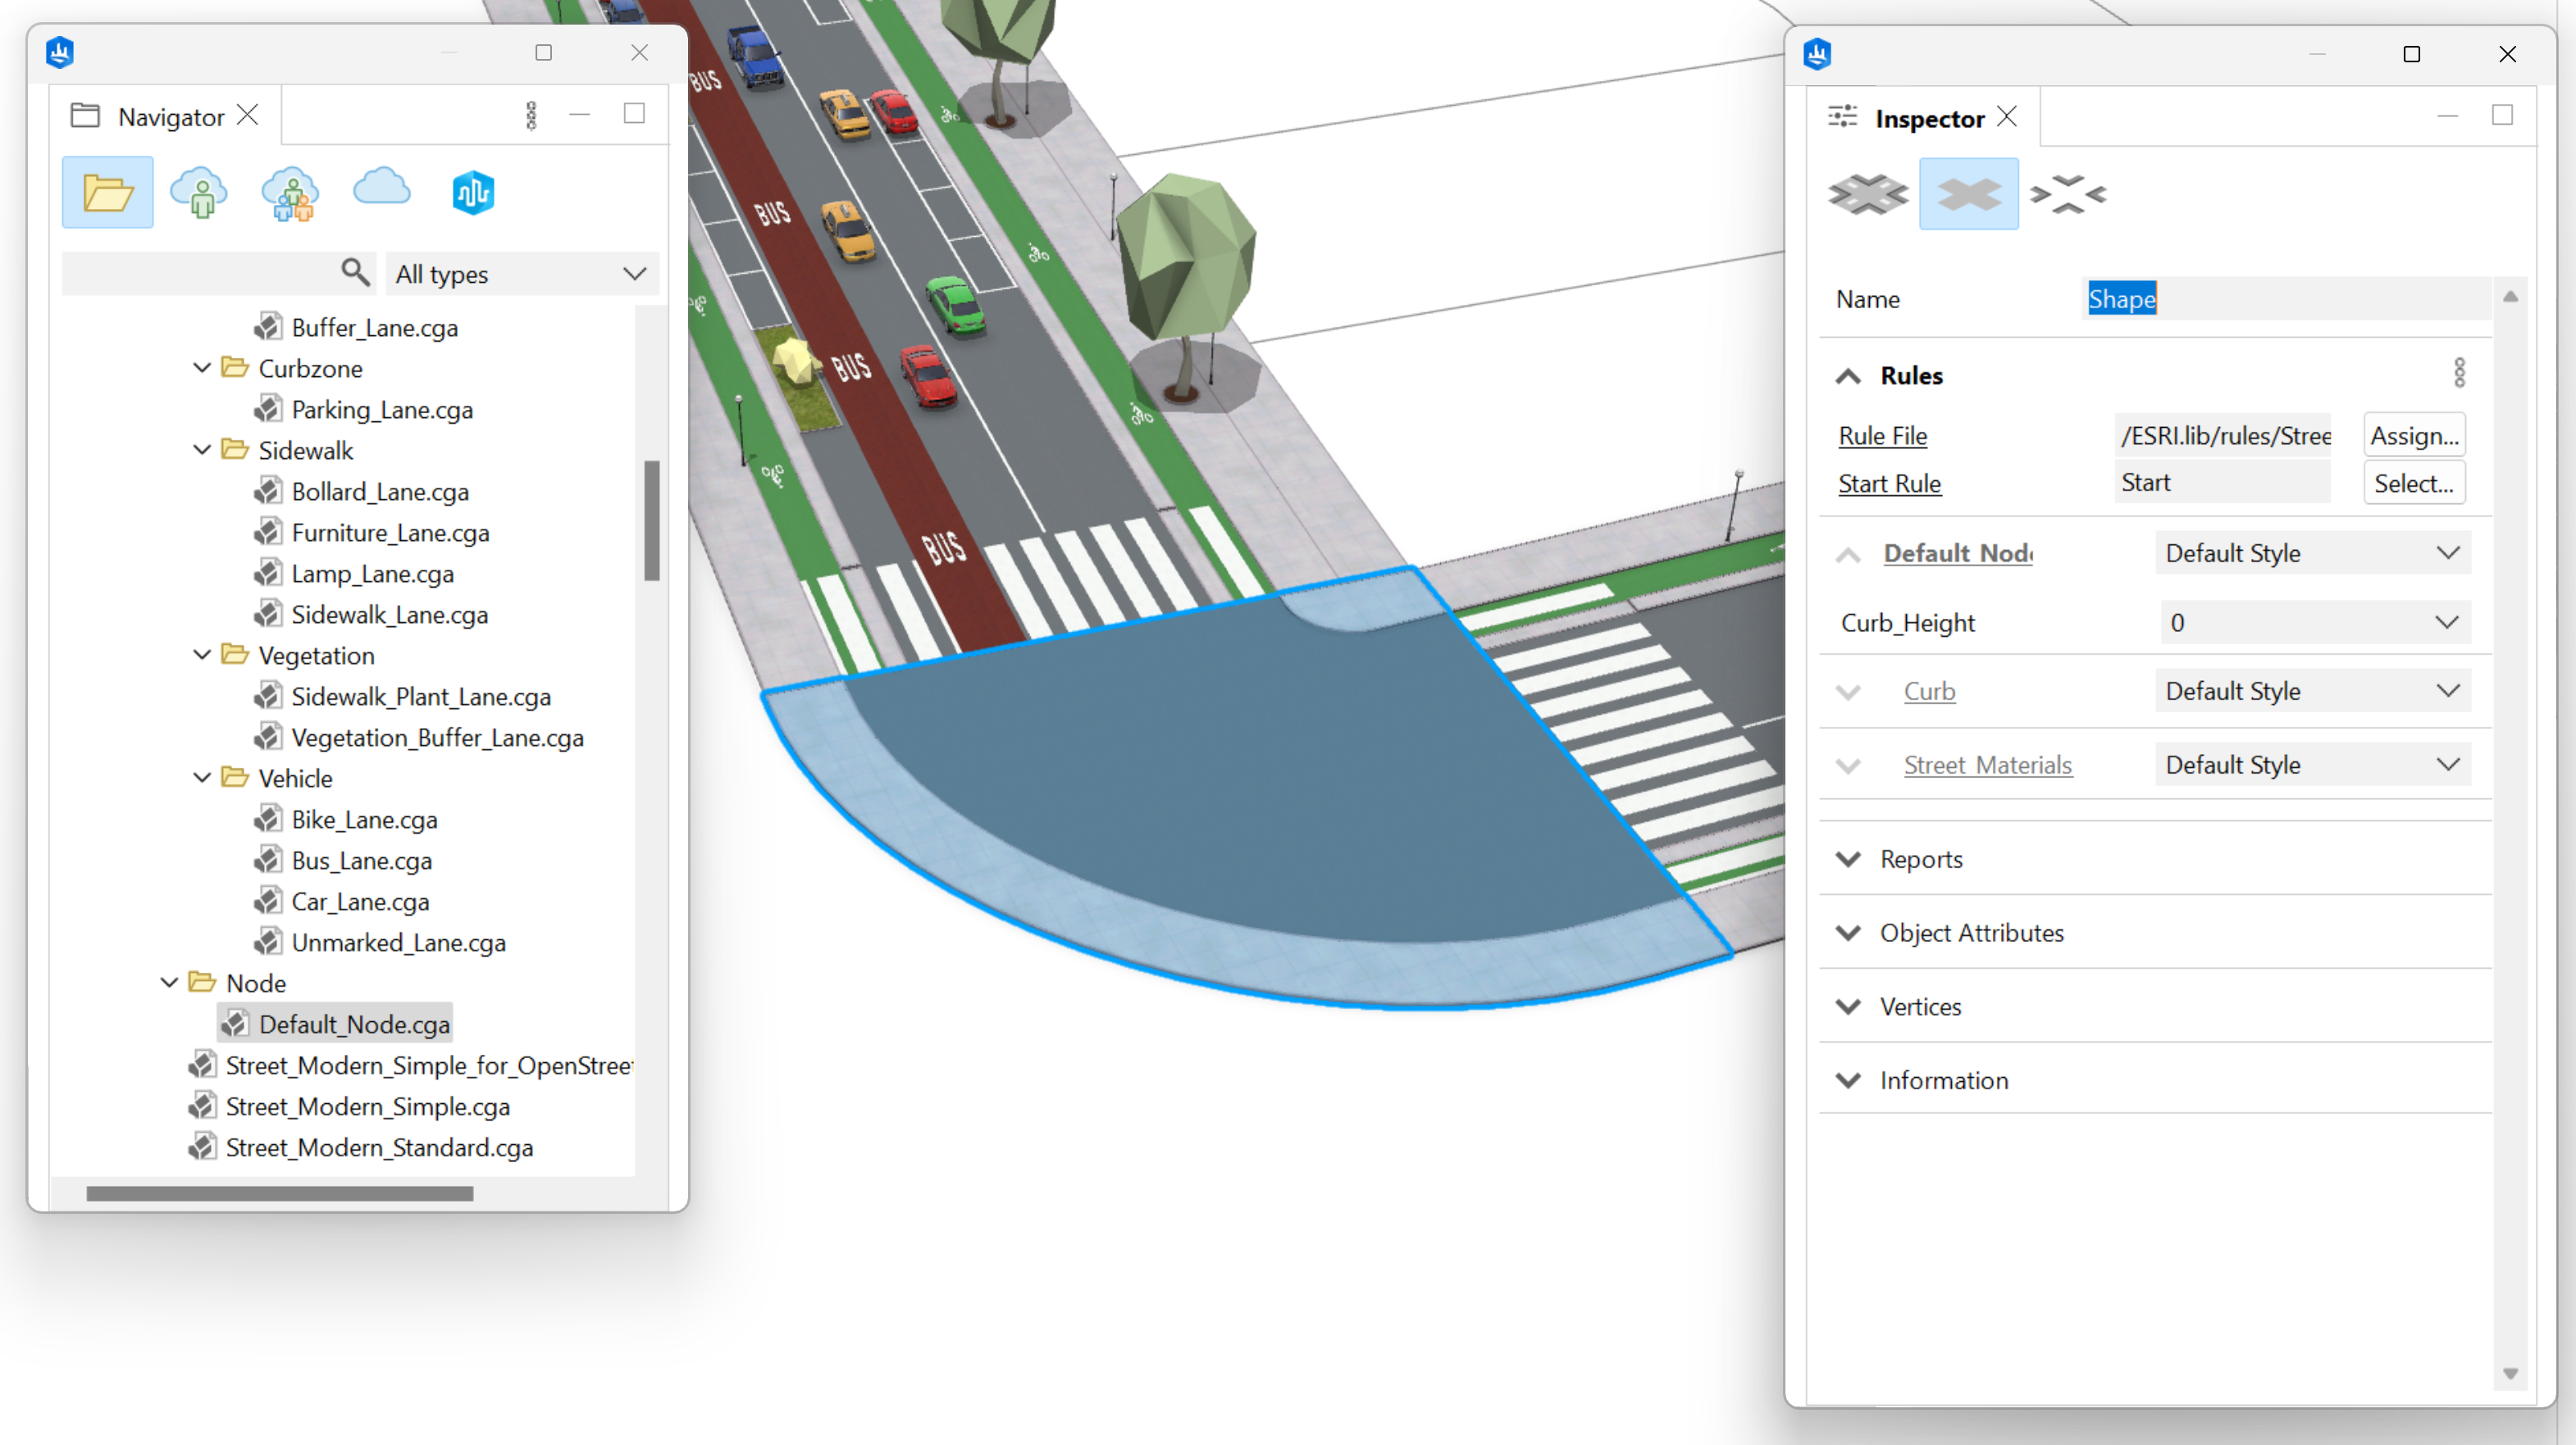Toggle the third node Inspector mode button
This screenshot has height=1445, width=2576.
pos(2068,194)
